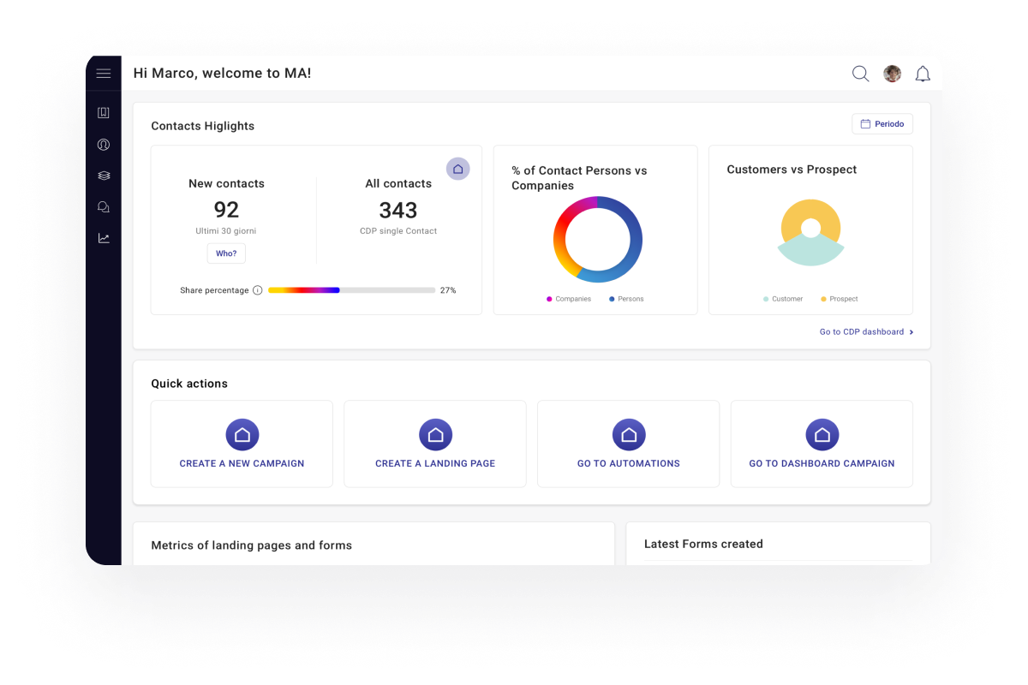Screen dimensions: 1028x685
Task: Click the line chart analytics sidebar icon
Action: [104, 238]
